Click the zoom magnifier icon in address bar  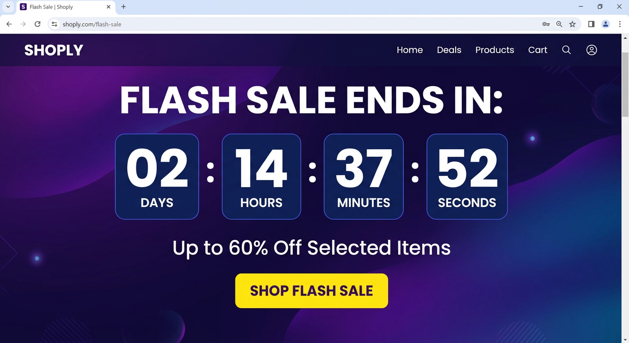pos(559,24)
